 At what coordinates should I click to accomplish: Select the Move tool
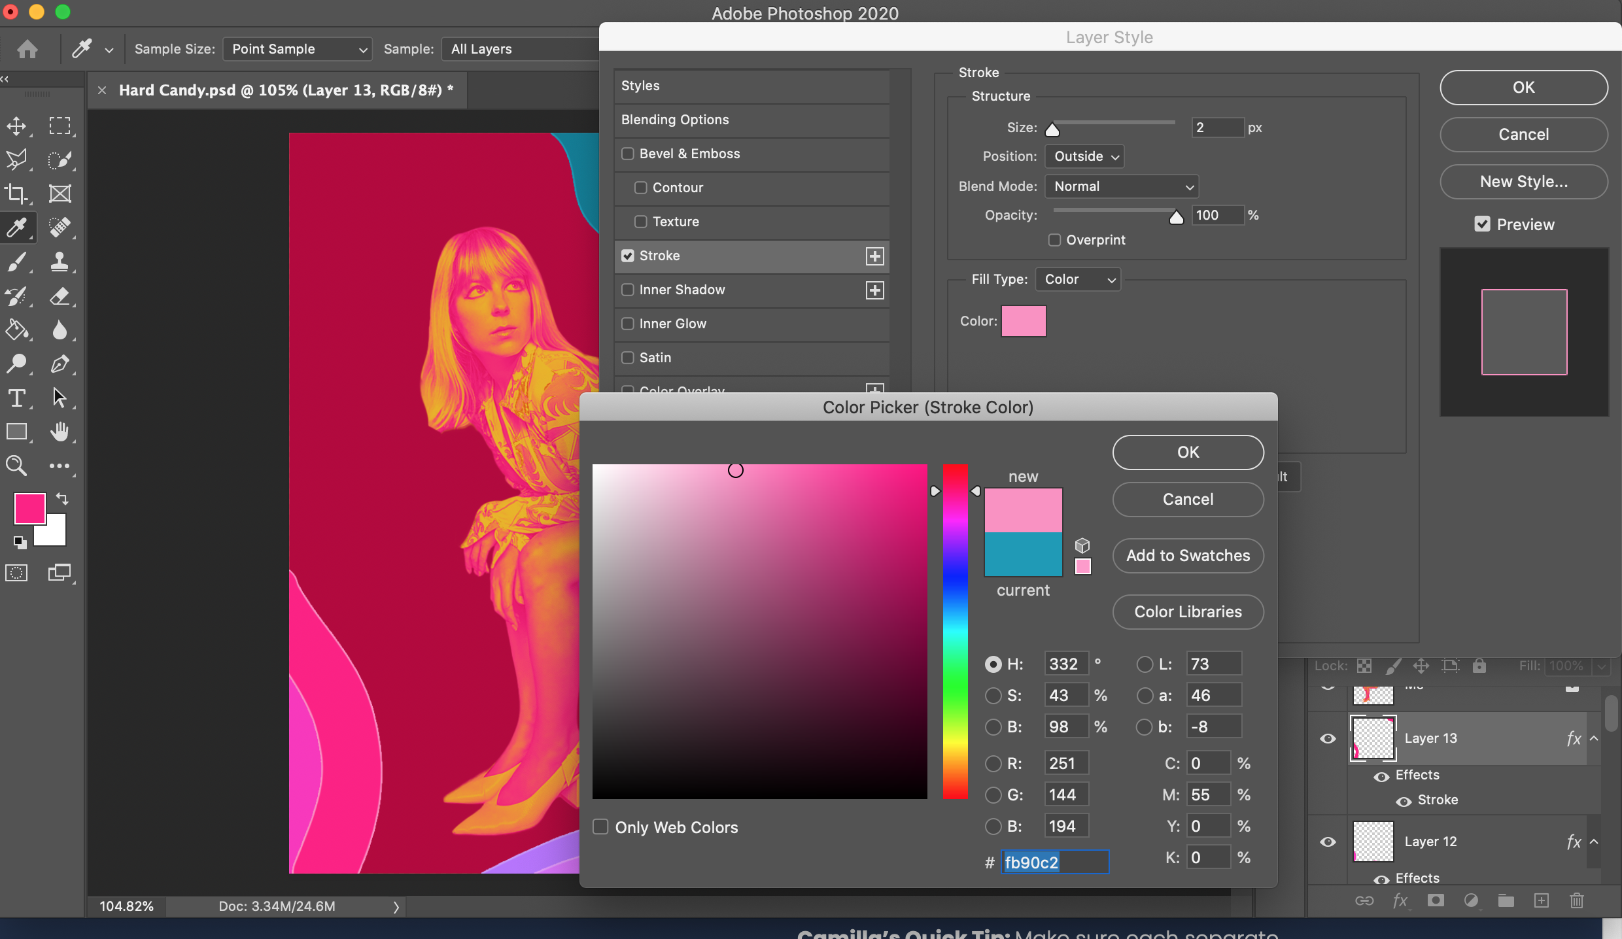[x=16, y=126]
